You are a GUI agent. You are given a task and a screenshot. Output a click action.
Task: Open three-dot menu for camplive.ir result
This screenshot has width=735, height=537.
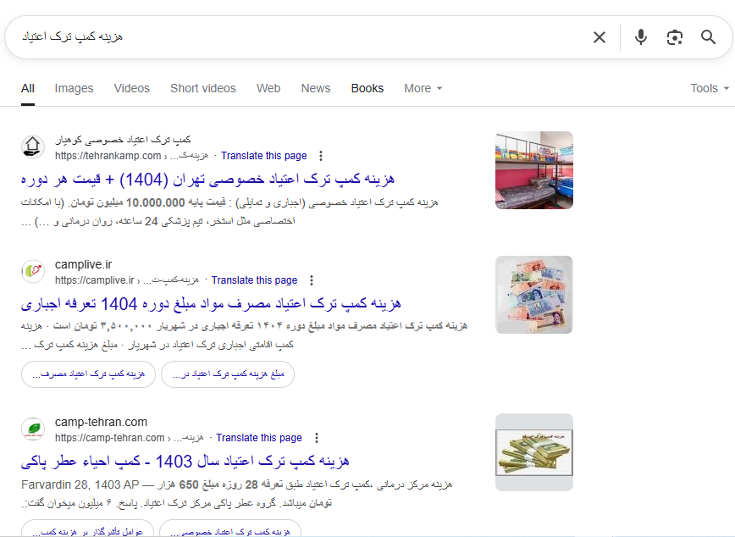tap(312, 280)
